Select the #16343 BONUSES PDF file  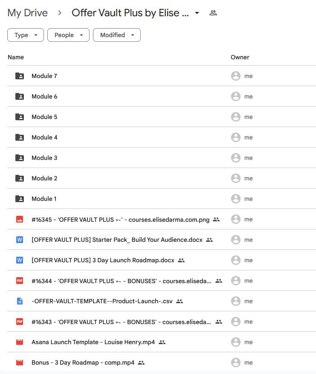[121, 322]
